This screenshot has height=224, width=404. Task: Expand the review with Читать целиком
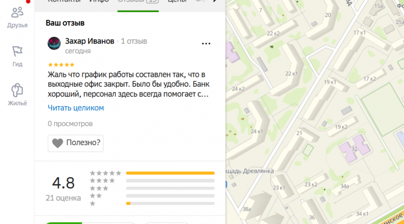[x=76, y=108]
